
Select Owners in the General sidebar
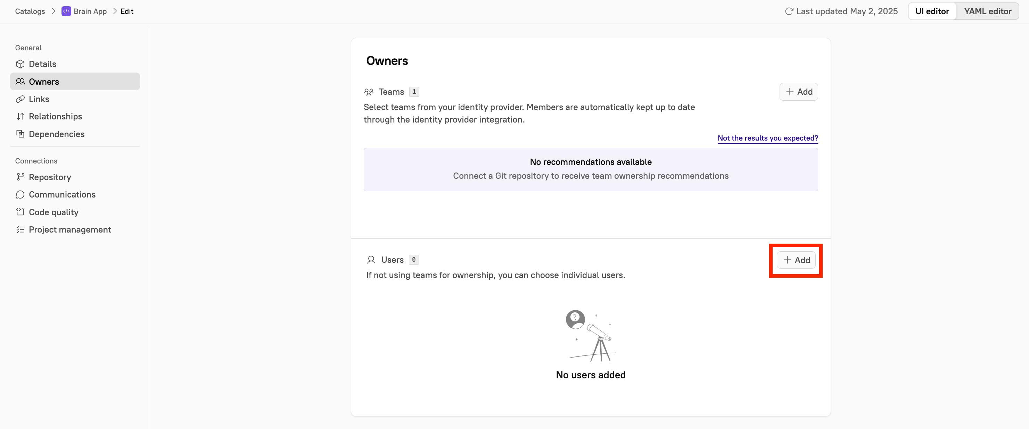[75, 82]
